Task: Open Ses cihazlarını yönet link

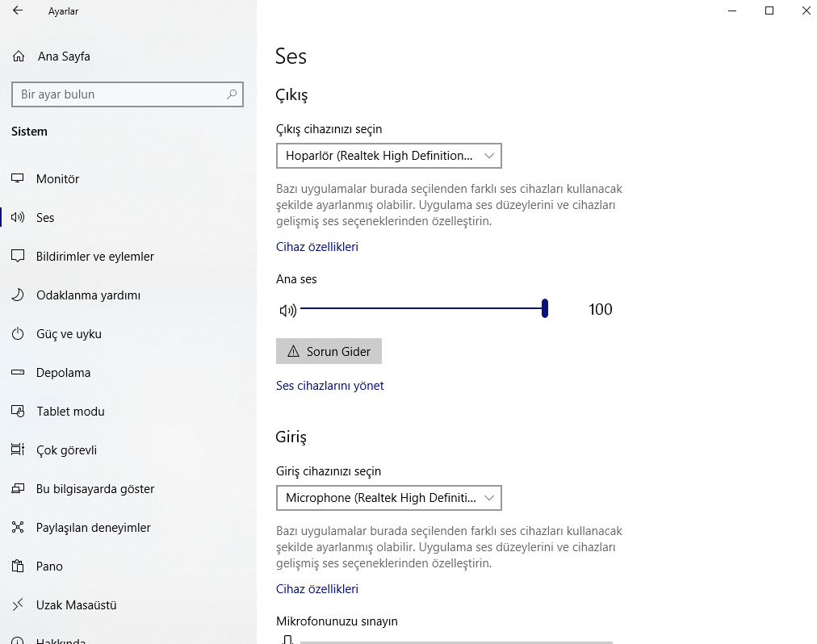Action: pos(329,386)
